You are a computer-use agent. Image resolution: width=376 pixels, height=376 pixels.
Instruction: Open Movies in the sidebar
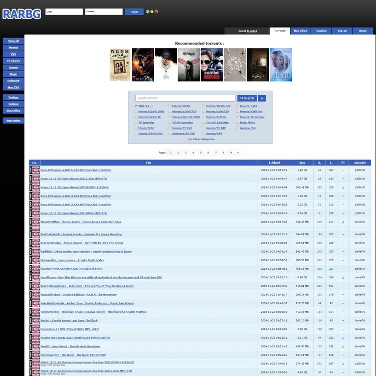point(14,48)
